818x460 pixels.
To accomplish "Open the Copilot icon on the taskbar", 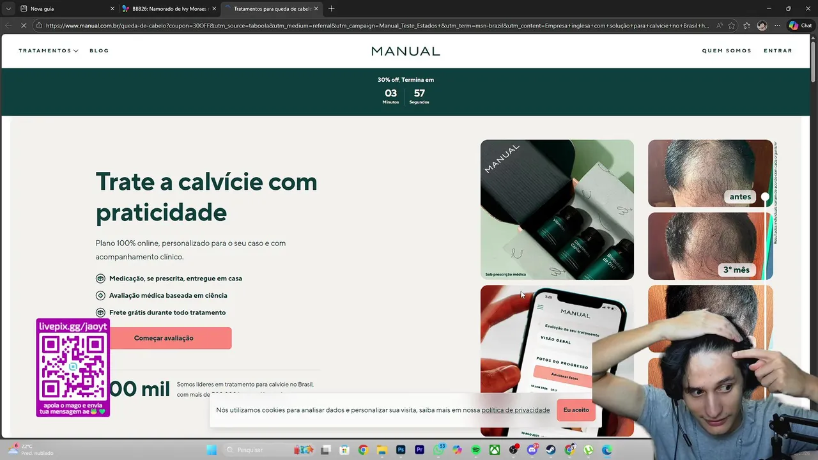I will (x=457, y=450).
